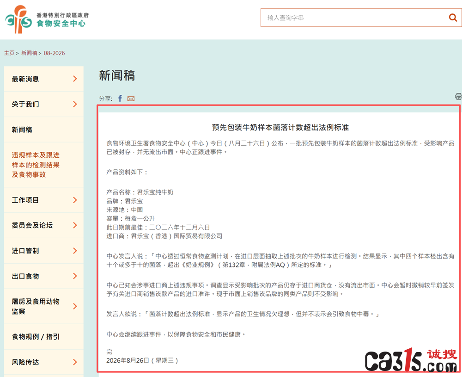
Task: Select 新闻稿 in the sidebar
Action: click(43, 130)
